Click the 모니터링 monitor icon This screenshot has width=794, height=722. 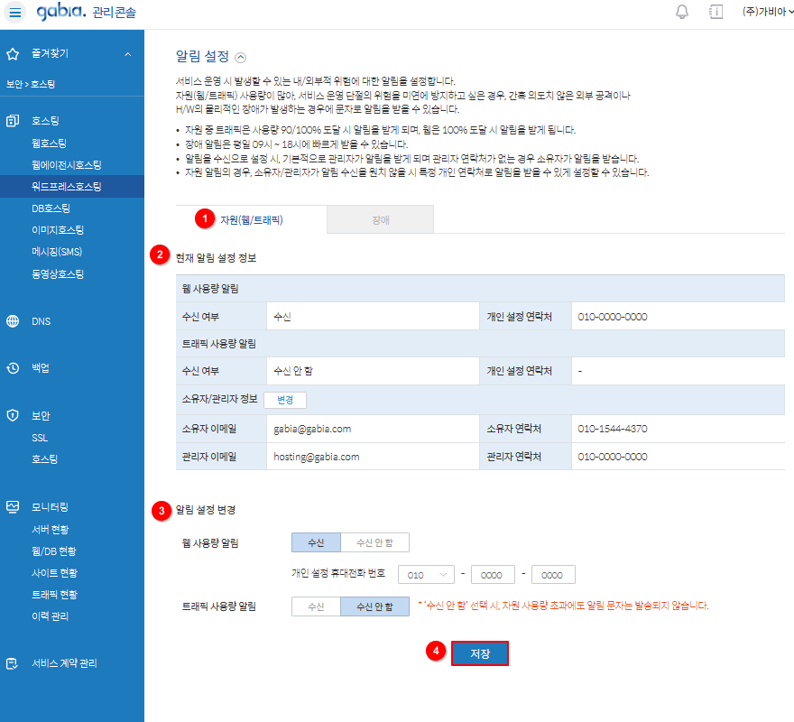(13, 507)
